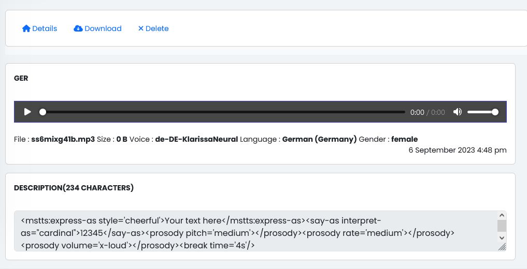Click the textarea resize handle corner

(502, 247)
